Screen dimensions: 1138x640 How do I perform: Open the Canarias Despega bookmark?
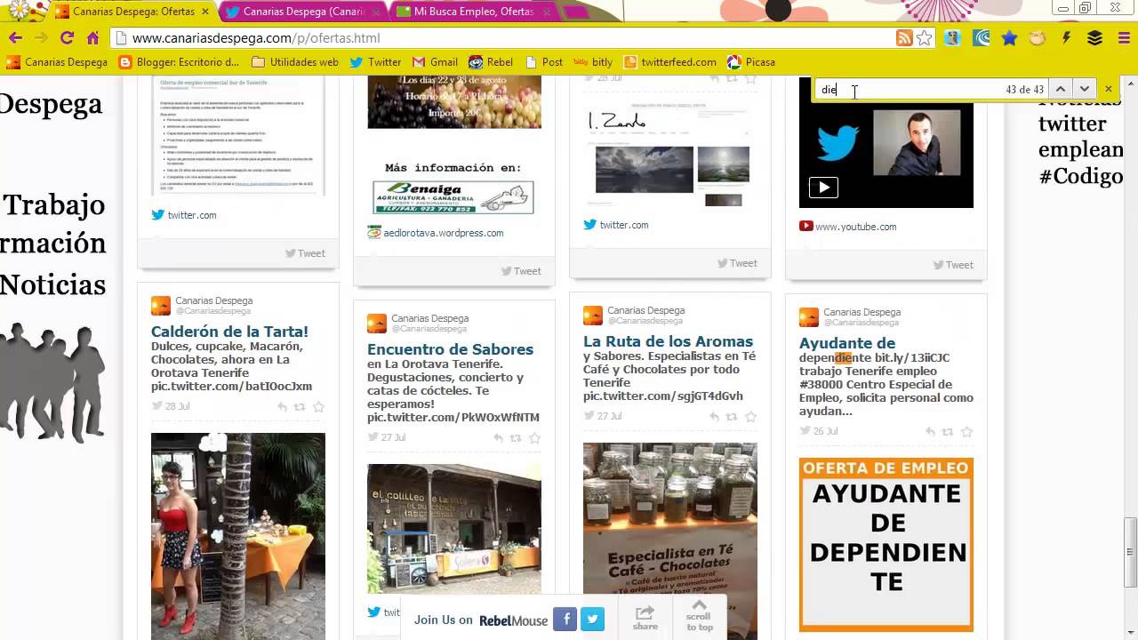57,62
